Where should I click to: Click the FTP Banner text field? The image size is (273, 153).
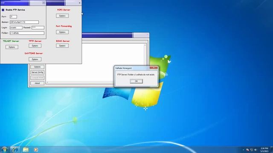pyautogui.click(x=24, y=22)
